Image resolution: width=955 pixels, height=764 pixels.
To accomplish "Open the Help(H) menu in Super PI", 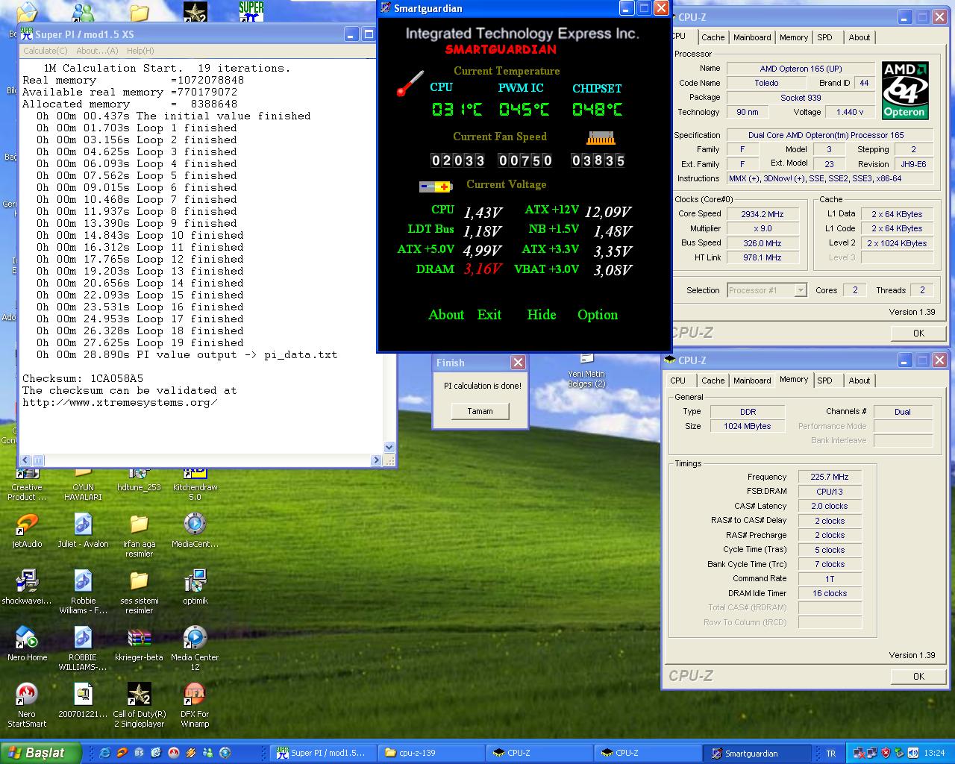I will click(140, 51).
